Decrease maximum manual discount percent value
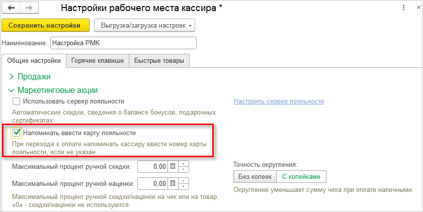The width and height of the screenshot is (423, 212). [184, 169]
